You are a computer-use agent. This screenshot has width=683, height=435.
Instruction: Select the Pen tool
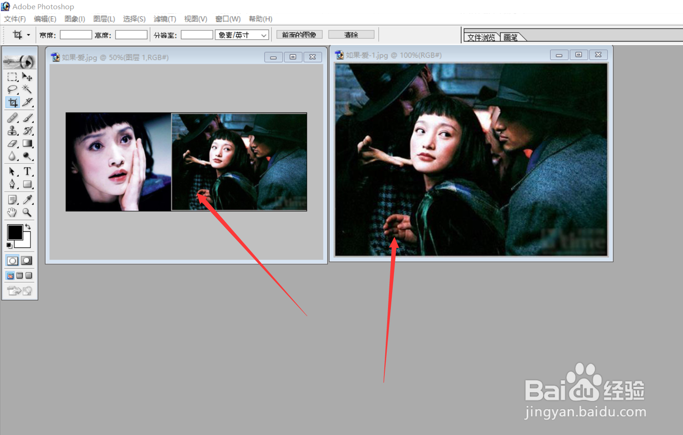pyautogui.click(x=12, y=185)
